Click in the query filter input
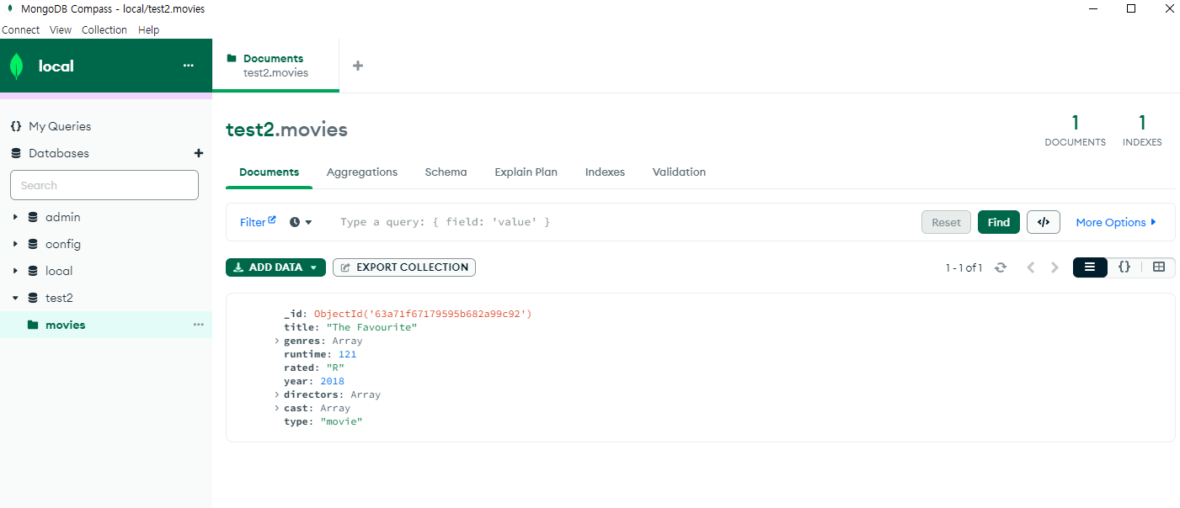The width and height of the screenshot is (1180, 508). 623,222
